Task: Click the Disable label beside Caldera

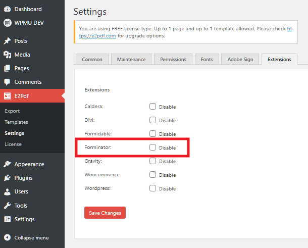Action: pyautogui.click(x=167, y=107)
